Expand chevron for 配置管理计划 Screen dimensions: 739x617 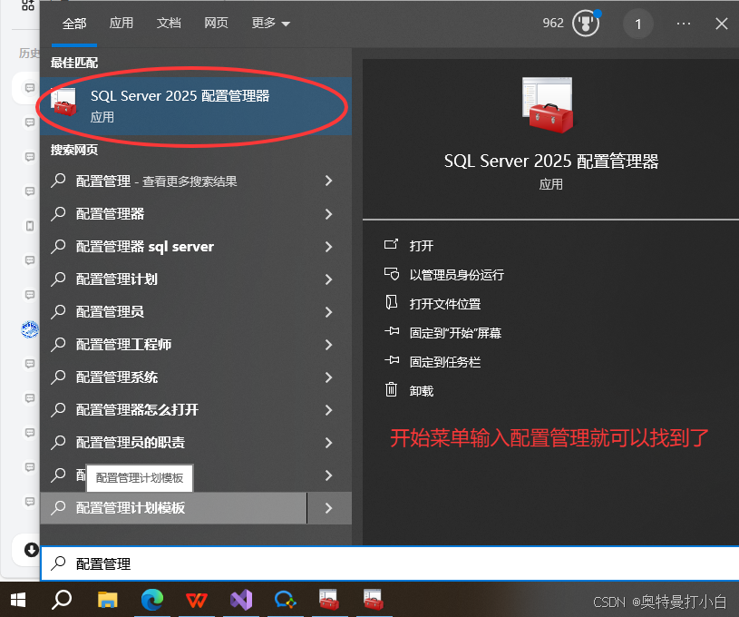[x=329, y=279]
